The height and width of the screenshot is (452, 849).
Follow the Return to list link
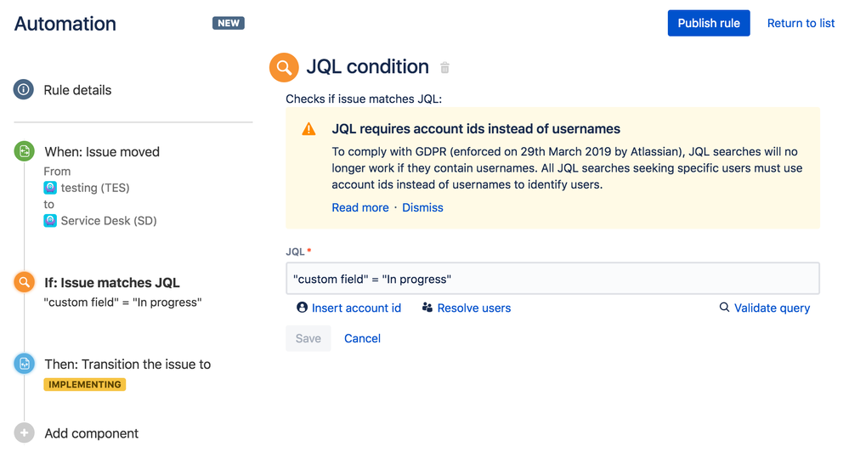[x=801, y=23]
